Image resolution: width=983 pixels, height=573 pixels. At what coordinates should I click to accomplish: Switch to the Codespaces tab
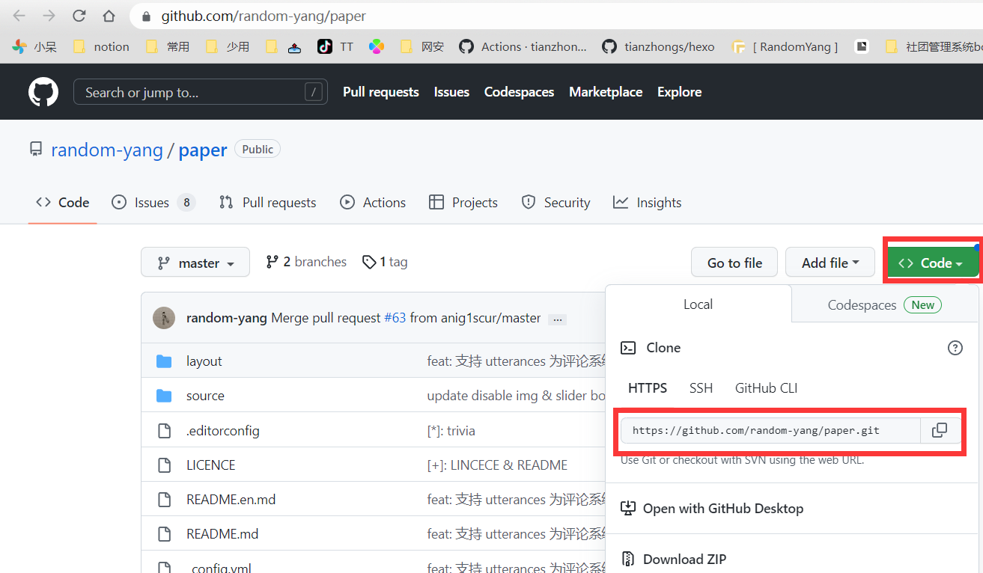pyautogui.click(x=883, y=305)
